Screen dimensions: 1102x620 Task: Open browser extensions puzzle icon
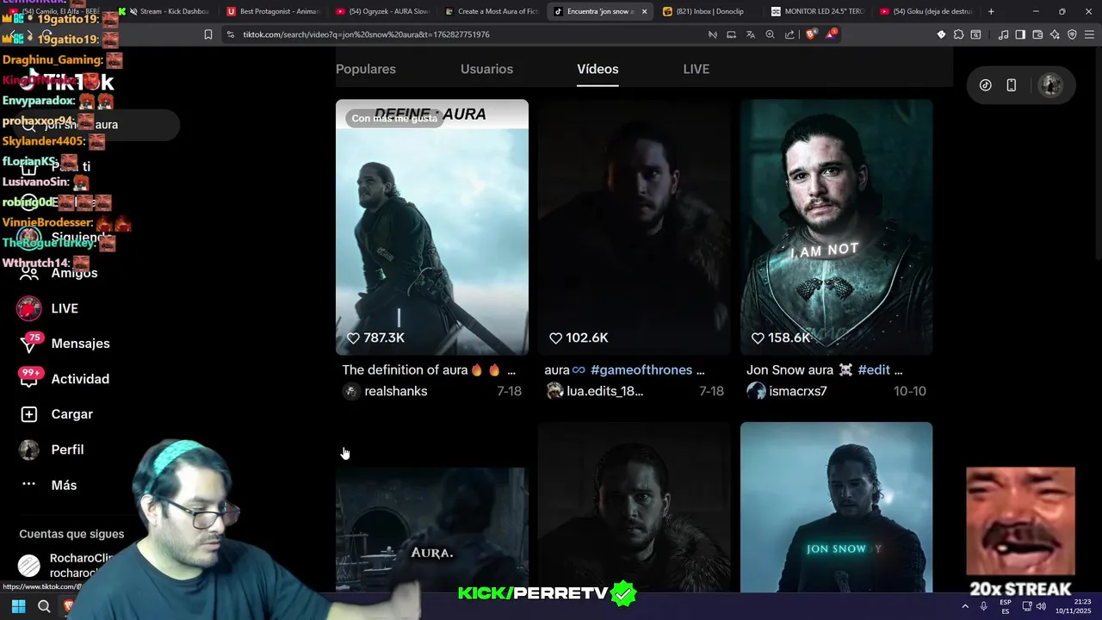click(x=958, y=34)
